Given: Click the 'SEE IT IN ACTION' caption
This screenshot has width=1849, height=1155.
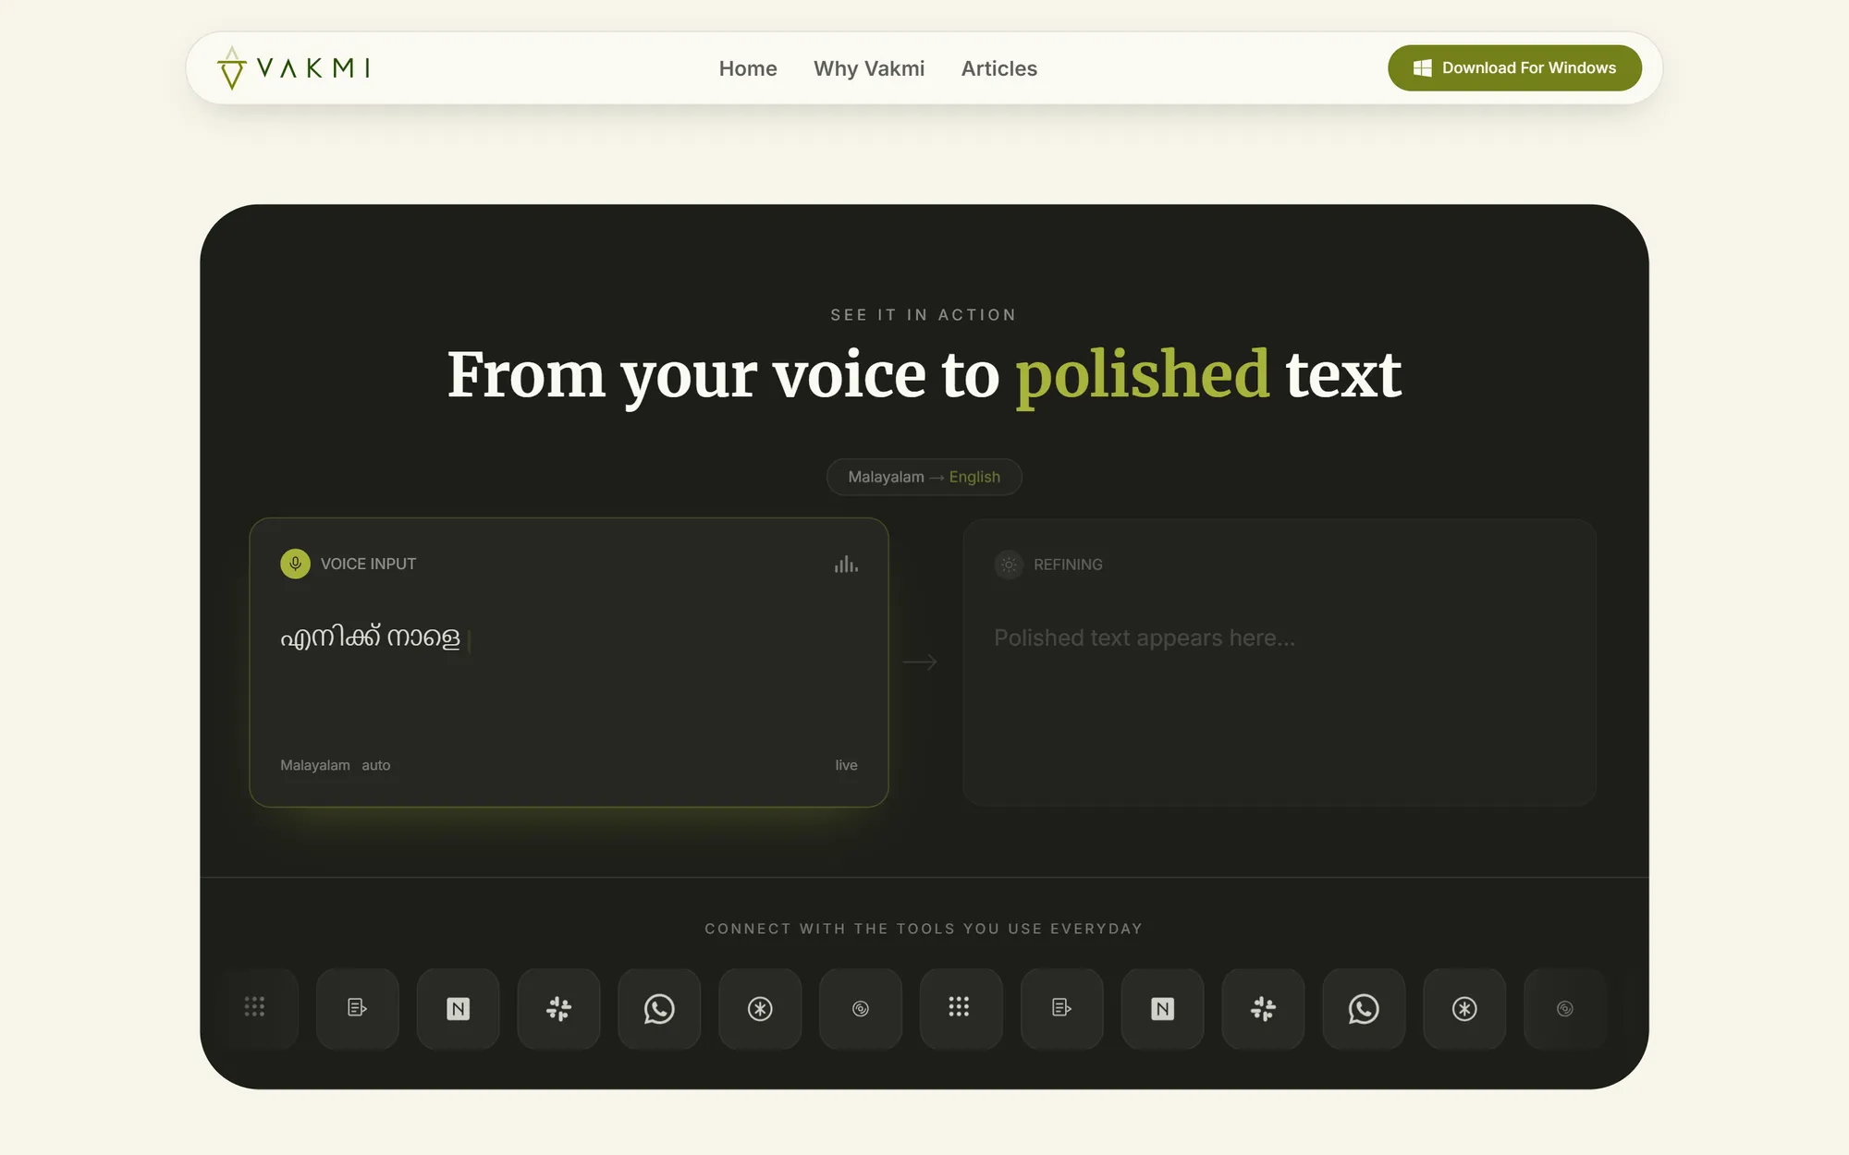Looking at the screenshot, I should [x=924, y=315].
